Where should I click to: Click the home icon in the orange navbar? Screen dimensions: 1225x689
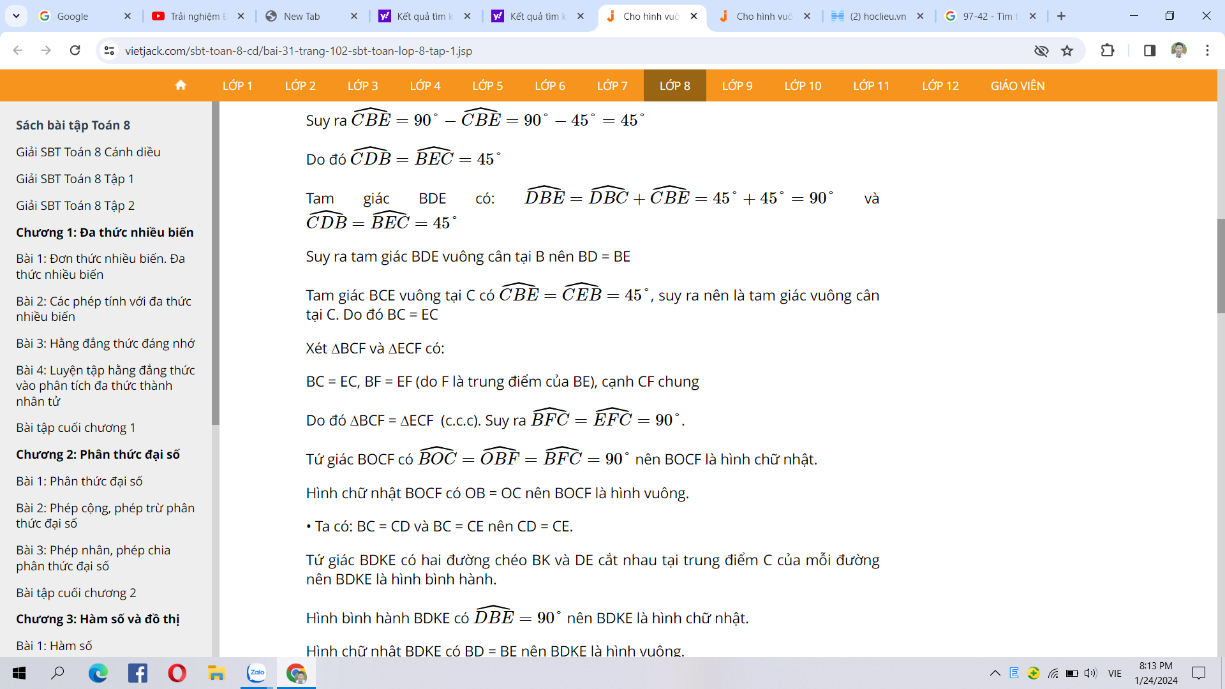pos(181,85)
